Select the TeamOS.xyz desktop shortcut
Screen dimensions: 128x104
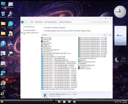pyautogui.click(x=11, y=34)
